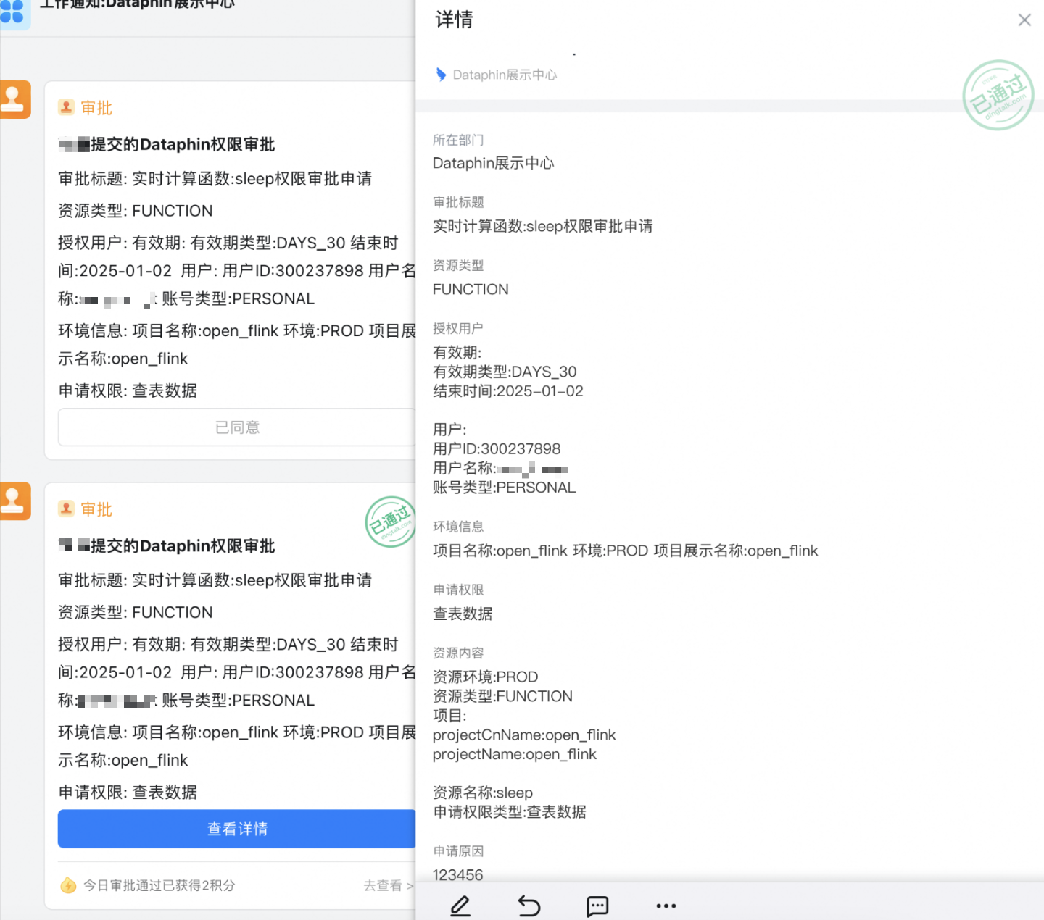Click the 申请原因 label
Viewport: 1044px width, 920px height.
(x=458, y=851)
